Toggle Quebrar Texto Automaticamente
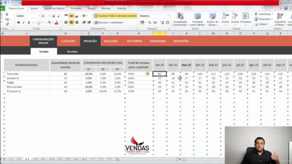Screen dimensions: 292x164 115,16
